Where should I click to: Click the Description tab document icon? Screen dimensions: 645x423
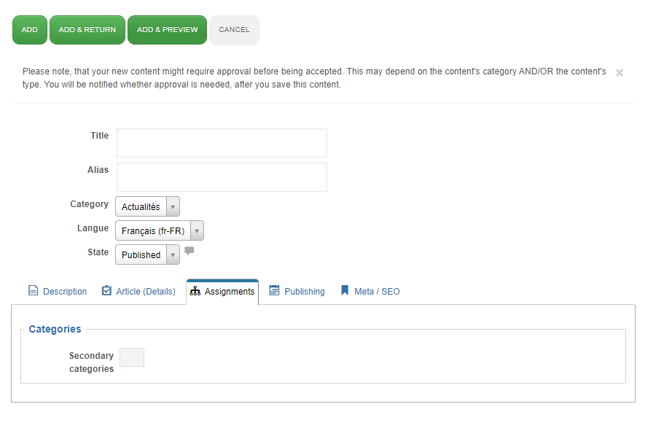click(x=34, y=290)
